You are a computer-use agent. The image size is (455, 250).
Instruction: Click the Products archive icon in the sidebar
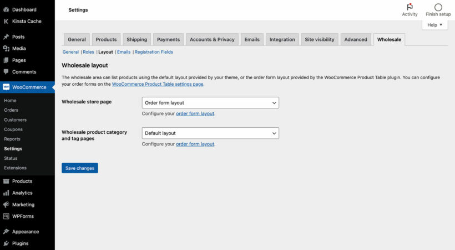(x=6, y=181)
